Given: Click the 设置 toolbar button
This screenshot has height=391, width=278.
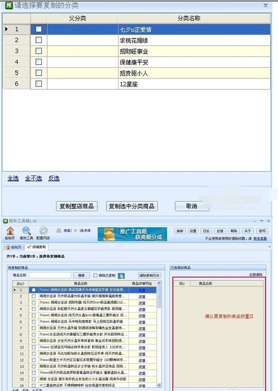Looking at the screenshot, I should (x=193, y=231).
